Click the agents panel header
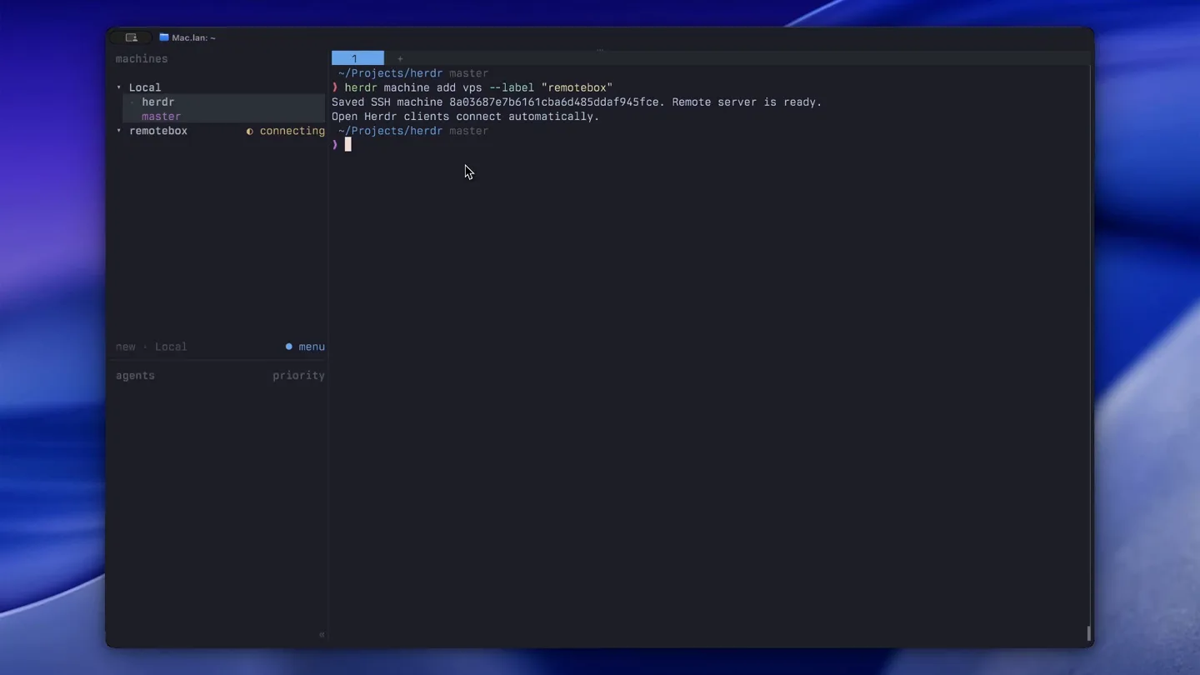The image size is (1200, 675). tap(135, 376)
